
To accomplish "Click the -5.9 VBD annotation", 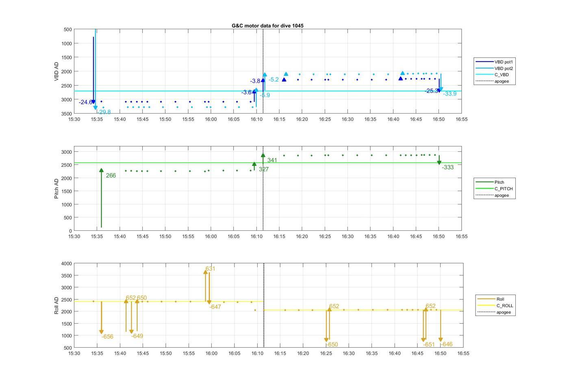I will click(x=265, y=95).
